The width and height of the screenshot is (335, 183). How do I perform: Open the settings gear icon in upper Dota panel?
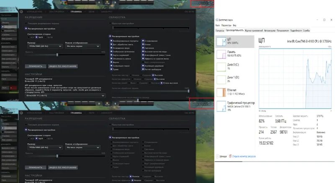point(21,12)
